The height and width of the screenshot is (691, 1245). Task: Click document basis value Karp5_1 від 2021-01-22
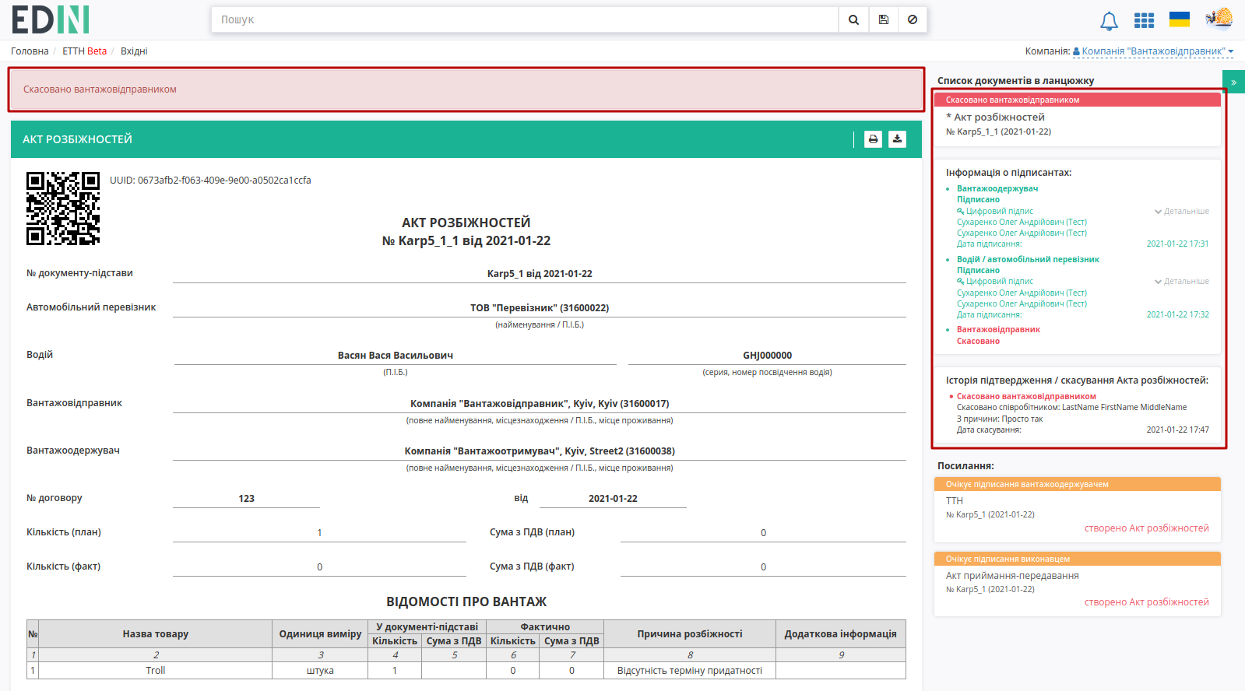(540, 274)
